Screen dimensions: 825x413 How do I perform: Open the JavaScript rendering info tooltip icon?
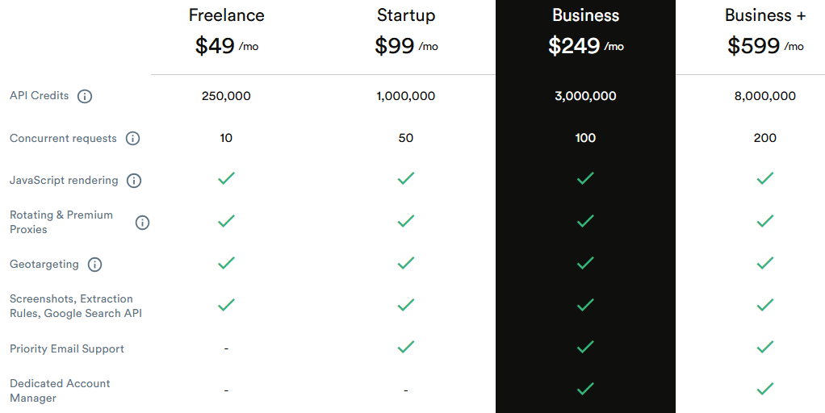tap(134, 181)
